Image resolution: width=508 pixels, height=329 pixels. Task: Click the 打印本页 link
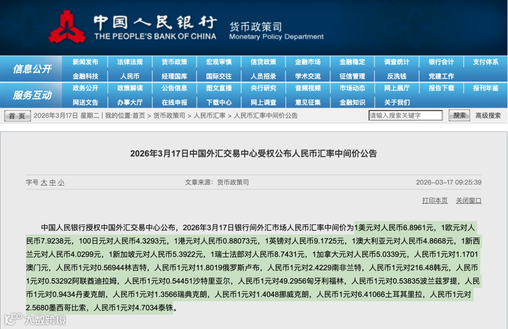click(435, 200)
